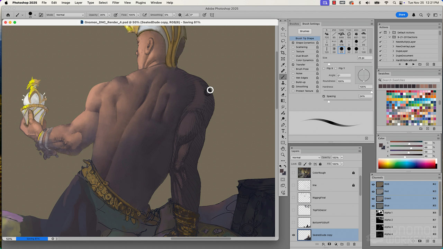Select the Crop tool in the toolbar
The height and width of the screenshot is (249, 443).
point(283,53)
